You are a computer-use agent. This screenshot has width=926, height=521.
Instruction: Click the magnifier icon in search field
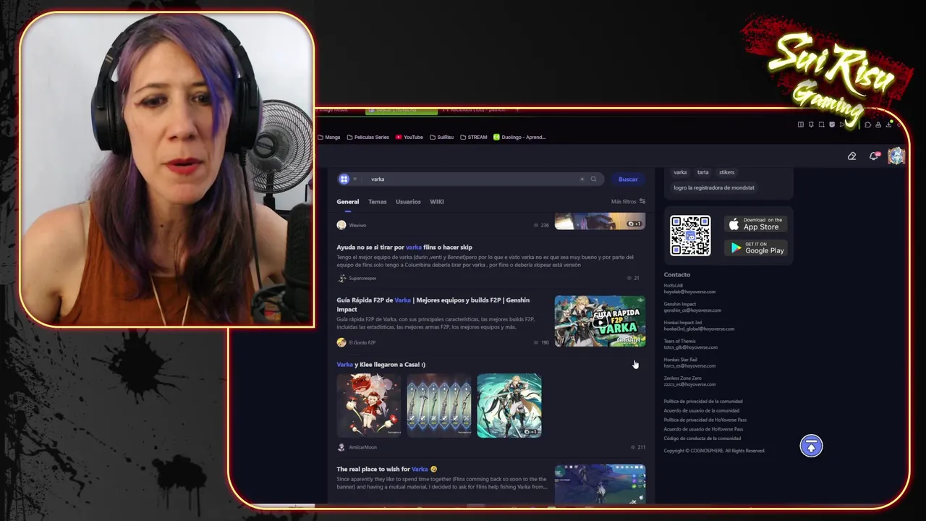pos(593,179)
